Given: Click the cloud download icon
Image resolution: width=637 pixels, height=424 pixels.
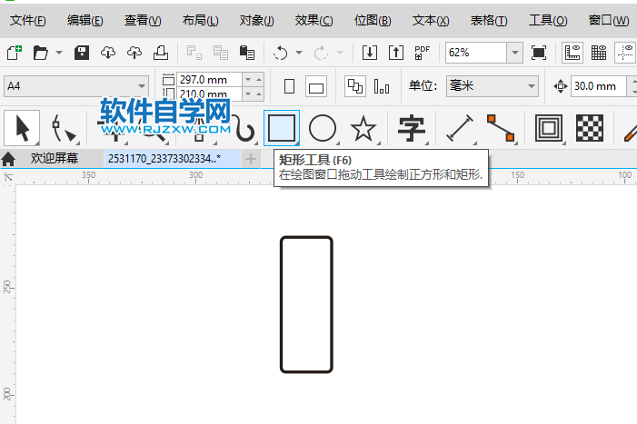Looking at the screenshot, I should coord(108,53).
